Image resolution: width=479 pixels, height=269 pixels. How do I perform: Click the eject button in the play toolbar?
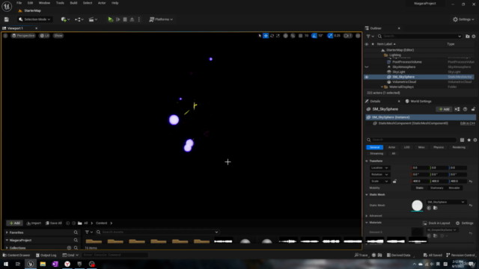click(x=132, y=19)
